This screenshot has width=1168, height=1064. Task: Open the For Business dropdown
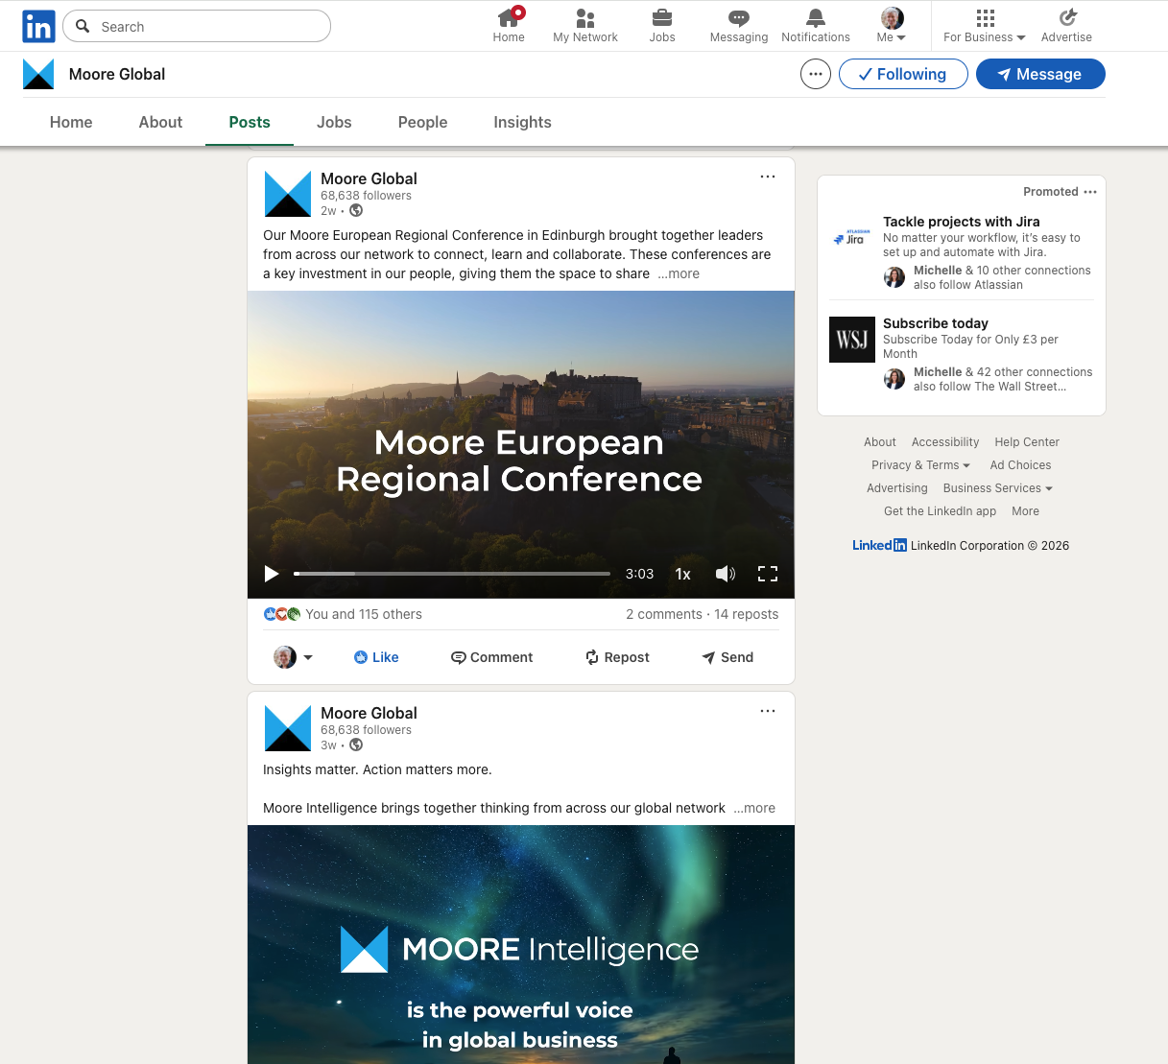985,26
